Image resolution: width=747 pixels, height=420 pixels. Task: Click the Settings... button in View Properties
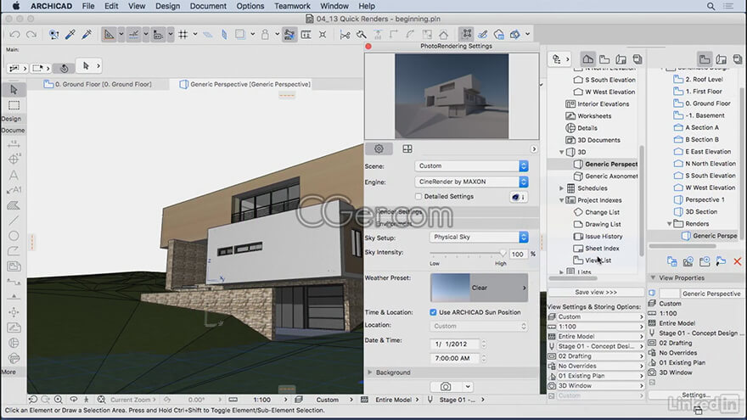[x=696, y=395]
